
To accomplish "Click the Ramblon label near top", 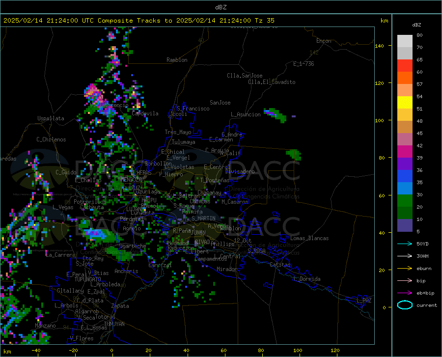I will coord(177,60).
